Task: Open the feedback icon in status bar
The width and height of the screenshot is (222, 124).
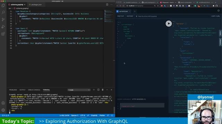Action: pos(108,115)
